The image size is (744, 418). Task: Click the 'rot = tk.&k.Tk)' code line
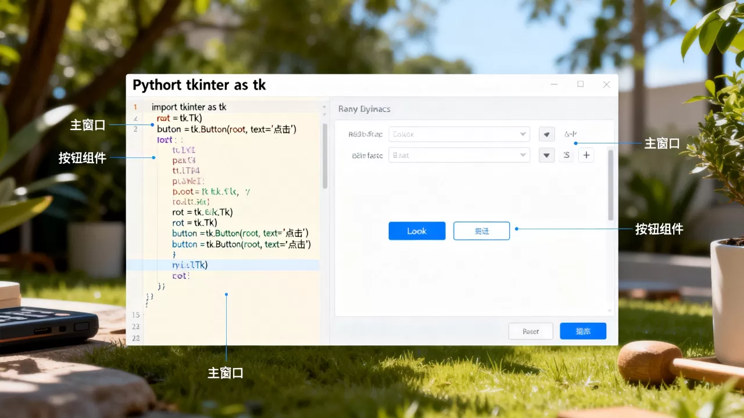point(202,212)
